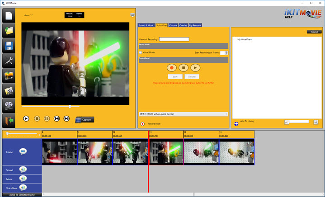Select the Voice Over tab
Image resolution: width=325 pixels, height=197 pixels.
[x=161, y=25]
